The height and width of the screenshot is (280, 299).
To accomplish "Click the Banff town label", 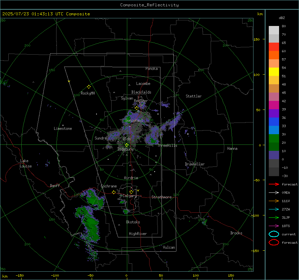I will (x=55, y=185).
